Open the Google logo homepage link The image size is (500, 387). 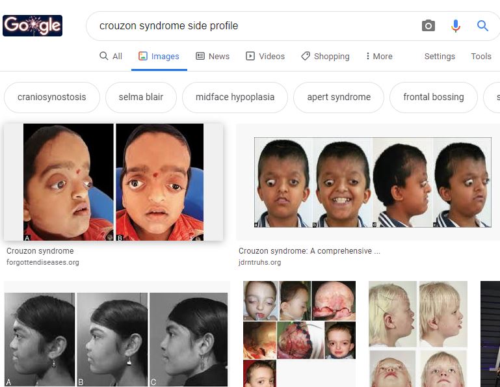[x=33, y=25]
